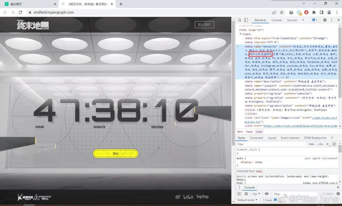Open the DevTools three-dot customize menu
The width and height of the screenshot is (342, 206).
[332, 20]
